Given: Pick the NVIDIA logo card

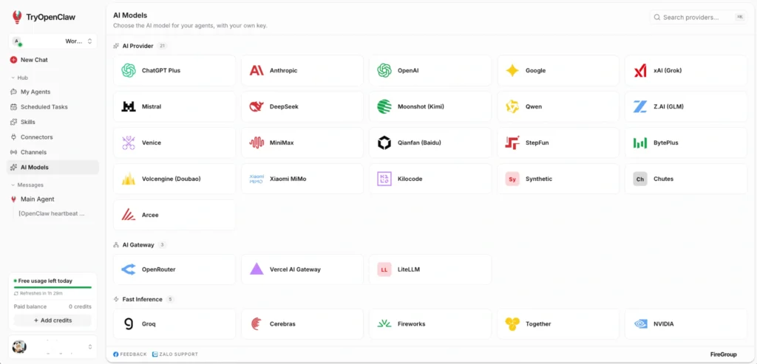Looking at the screenshot, I should (x=686, y=324).
